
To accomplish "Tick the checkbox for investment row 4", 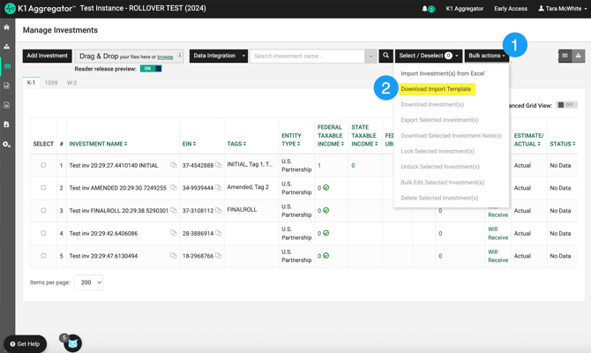I will (x=43, y=234).
